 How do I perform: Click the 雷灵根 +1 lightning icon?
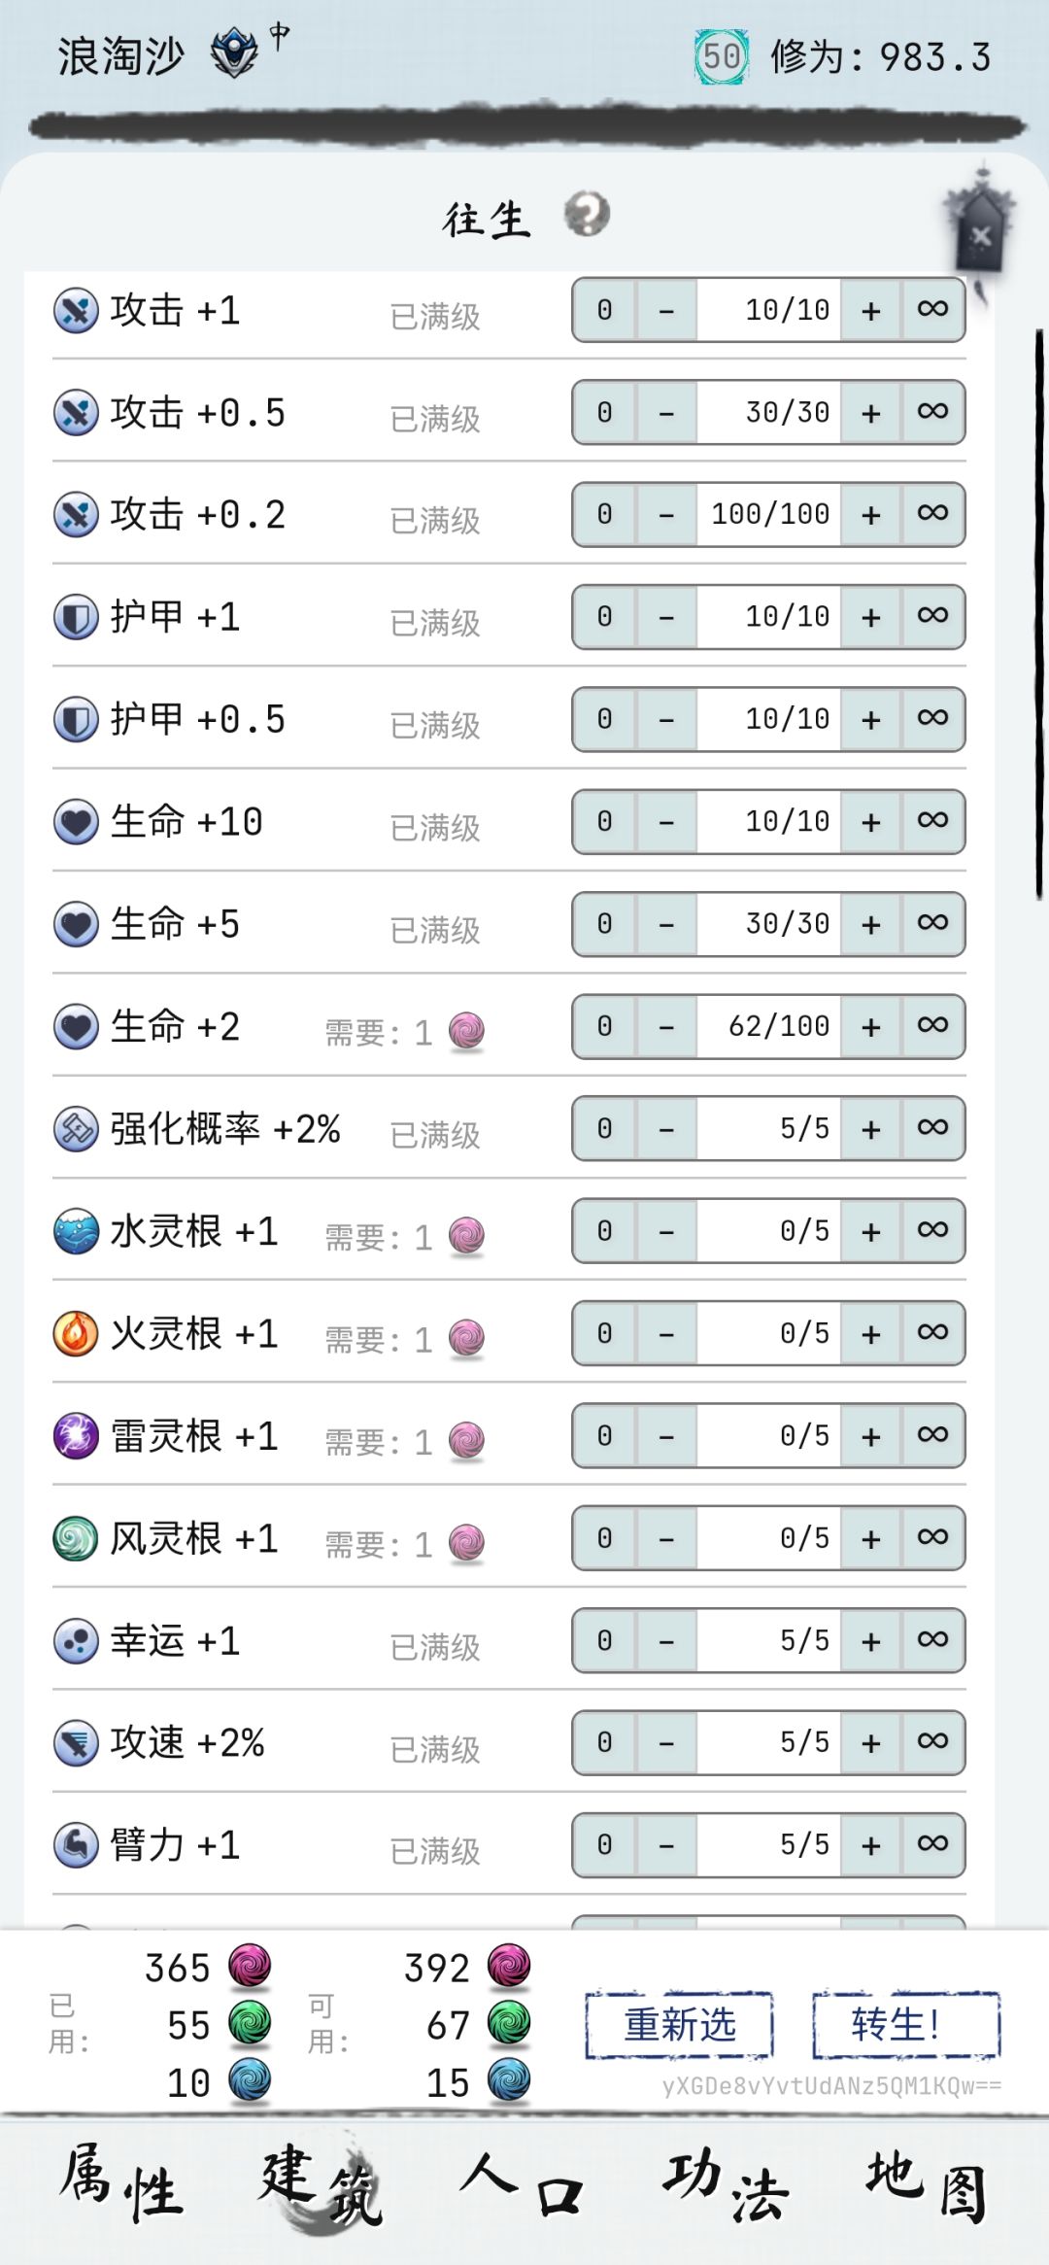click(76, 1435)
